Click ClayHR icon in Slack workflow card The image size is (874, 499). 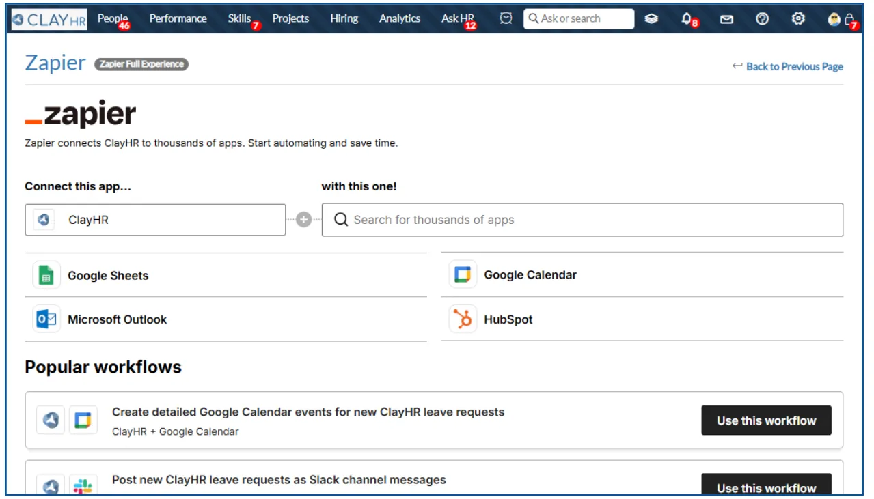coord(51,485)
